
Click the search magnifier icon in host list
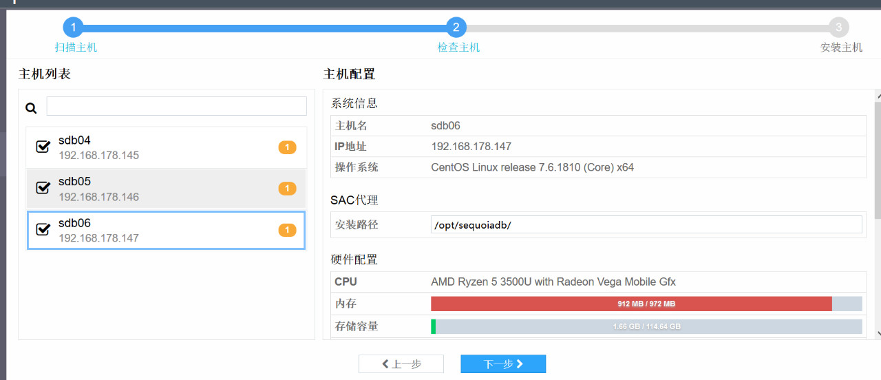30,107
